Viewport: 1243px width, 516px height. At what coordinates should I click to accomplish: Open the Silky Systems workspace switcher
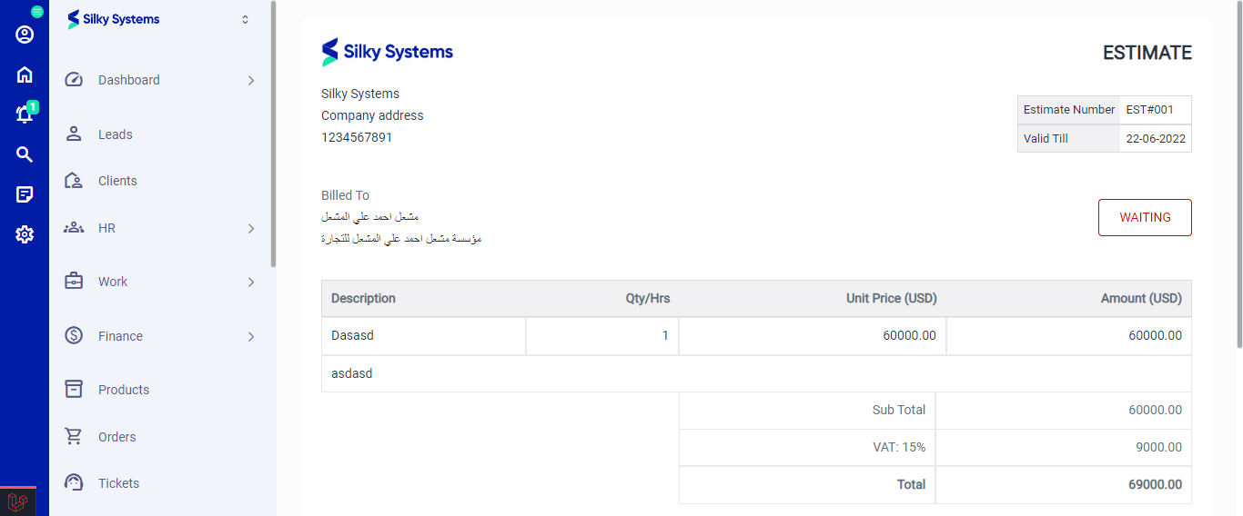245,20
